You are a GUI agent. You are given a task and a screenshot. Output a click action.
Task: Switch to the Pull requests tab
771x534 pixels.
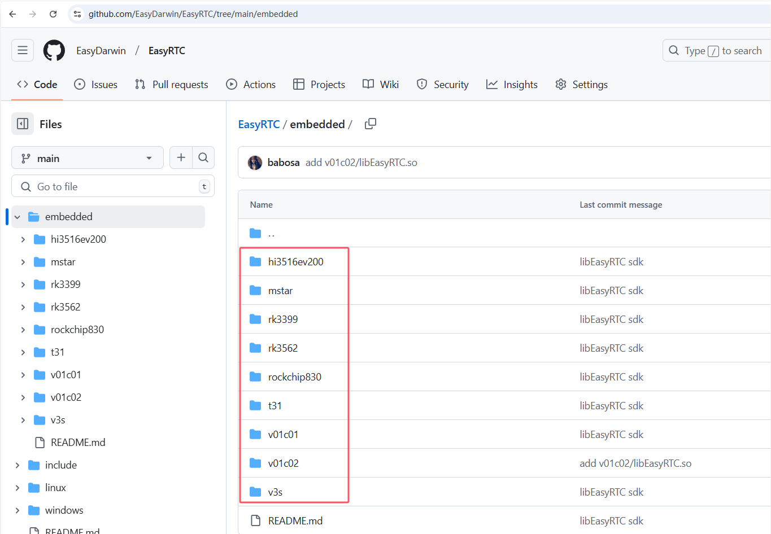click(x=171, y=84)
